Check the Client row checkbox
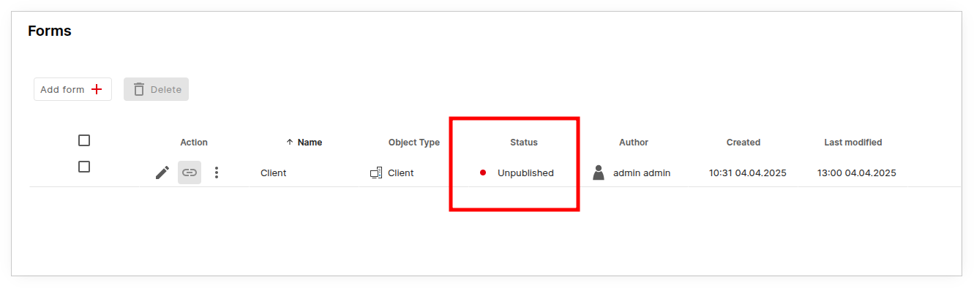Screen dimensions: 974x288 click(84, 167)
